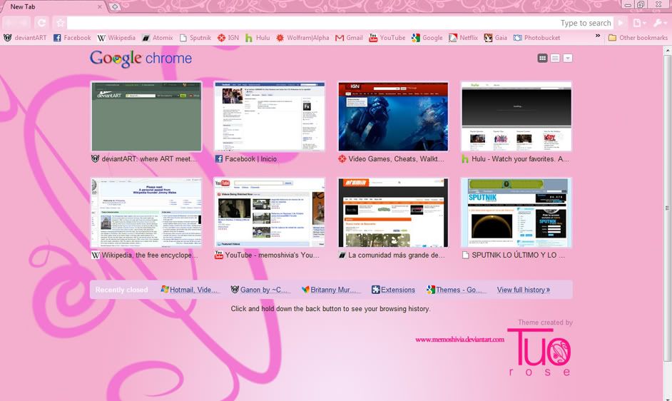Open the Gmail bookmark
Image resolution: width=672 pixels, height=401 pixels.
pos(349,38)
